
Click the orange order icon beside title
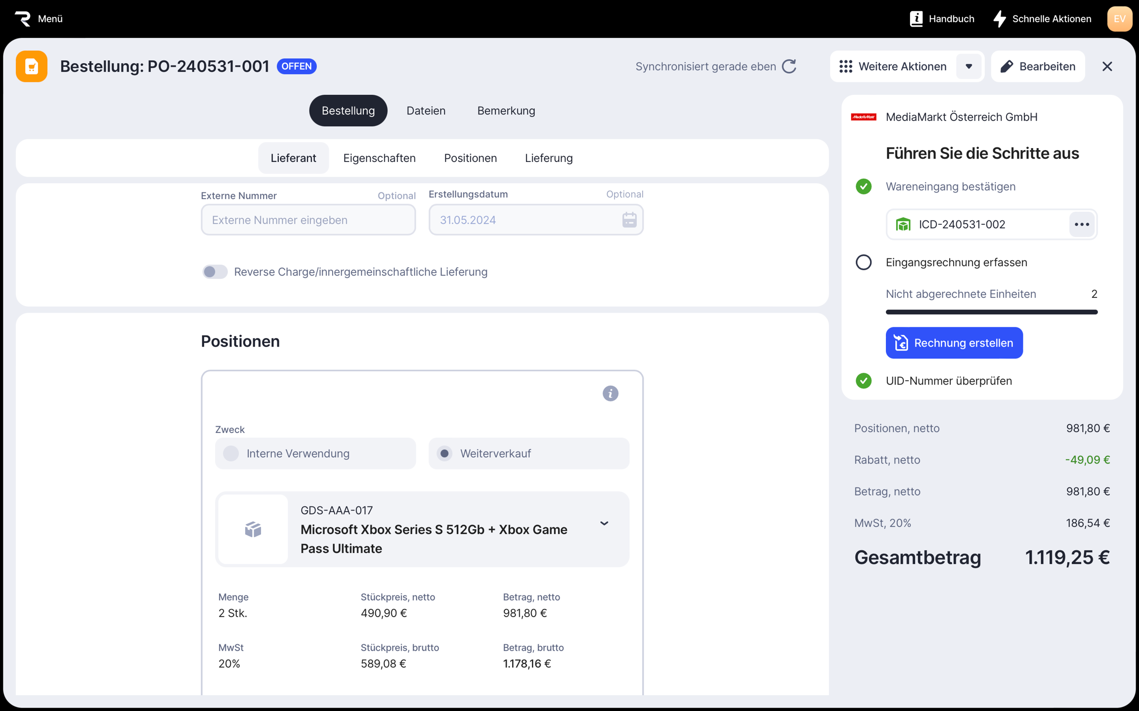point(32,66)
